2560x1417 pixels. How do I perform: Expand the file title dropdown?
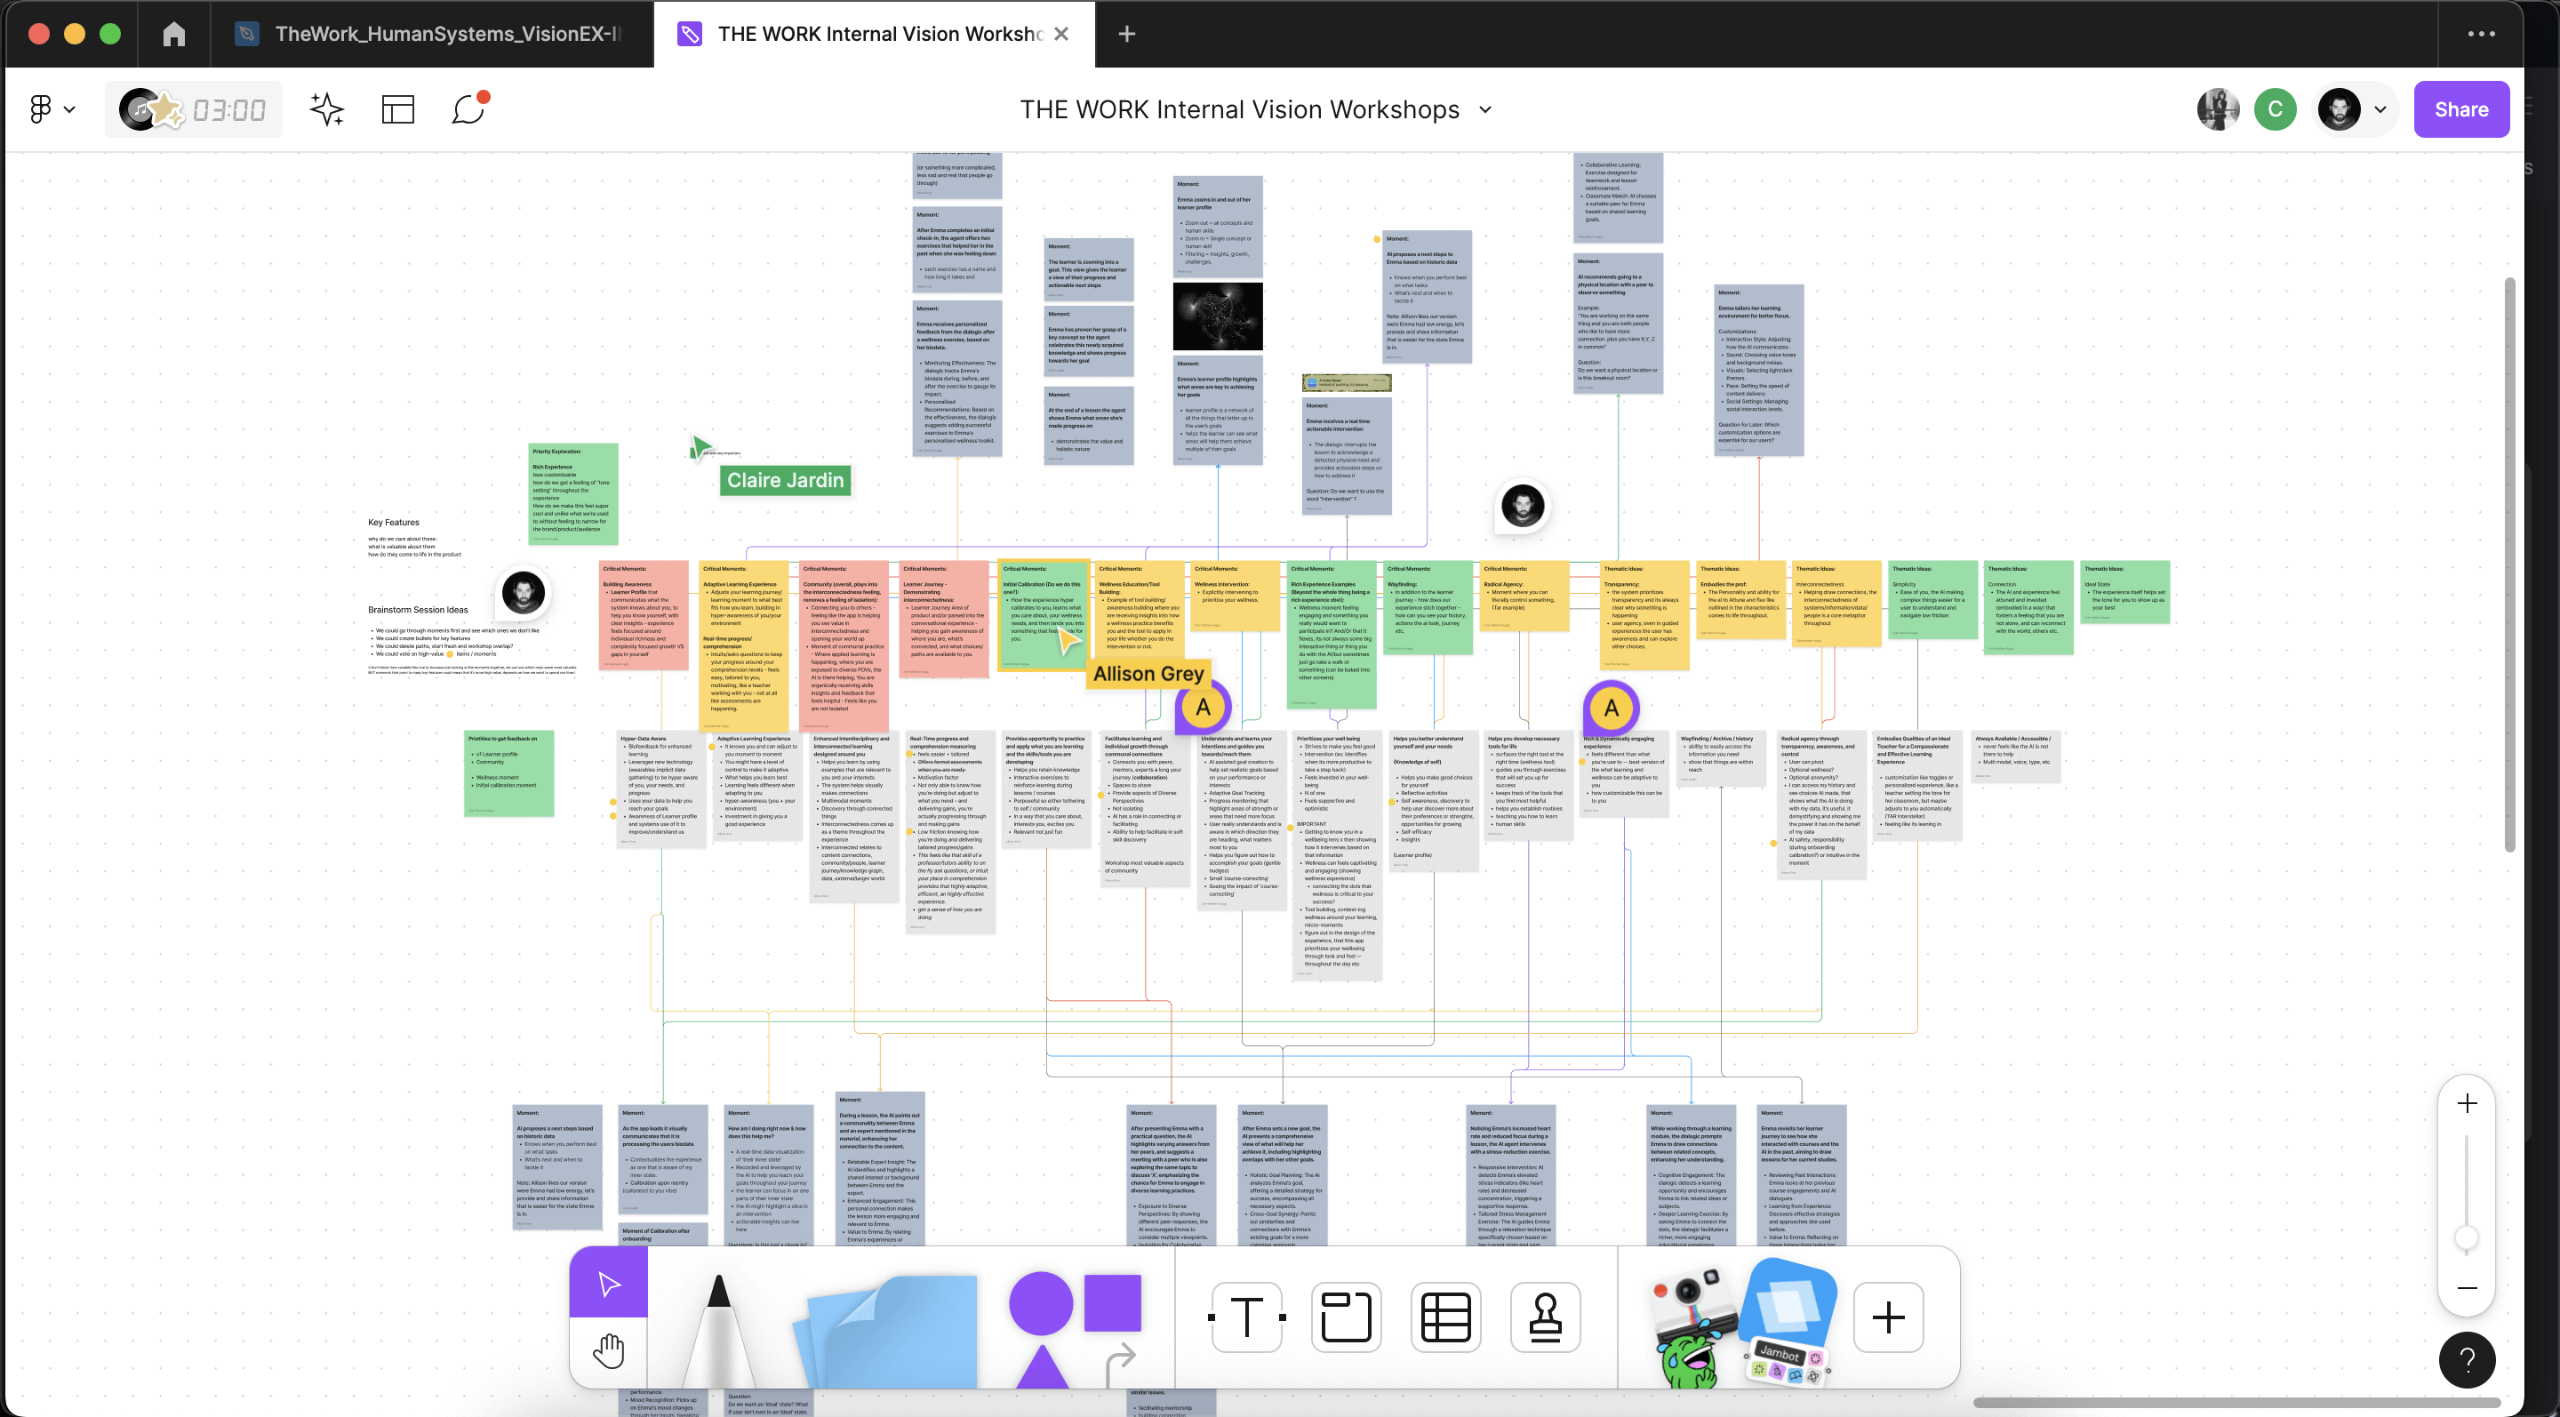click(1485, 109)
